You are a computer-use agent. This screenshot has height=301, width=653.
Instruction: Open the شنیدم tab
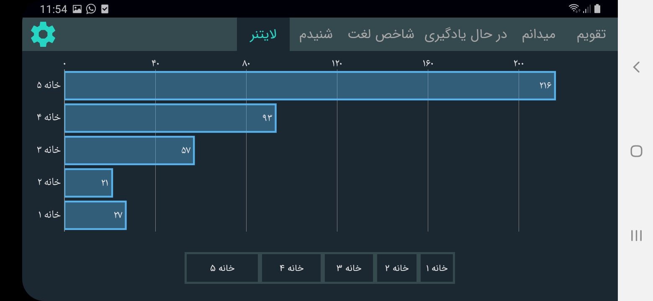(x=316, y=35)
